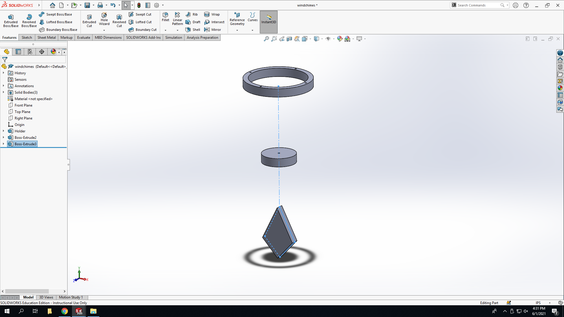Image resolution: width=564 pixels, height=317 pixels.
Task: Switch to the Simulation tab
Action: click(x=174, y=38)
